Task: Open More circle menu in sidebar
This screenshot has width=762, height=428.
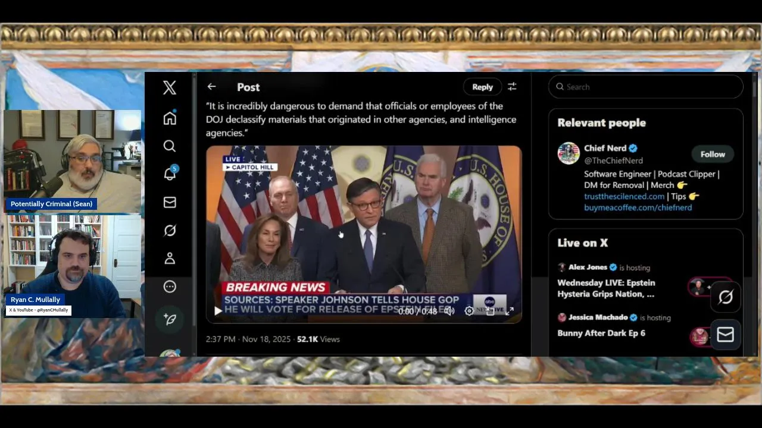Action: point(170,287)
